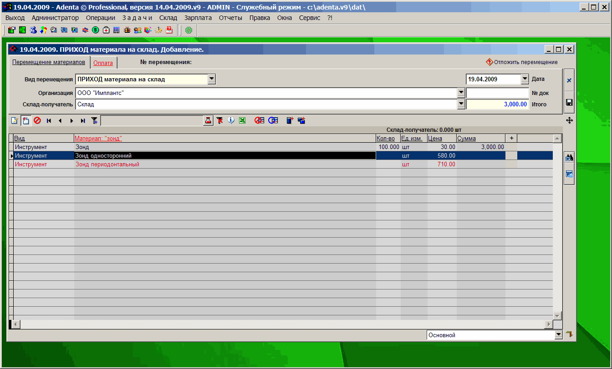Switch to the Оплата tab
Viewport: 612px width, 369px height.
pos(103,63)
